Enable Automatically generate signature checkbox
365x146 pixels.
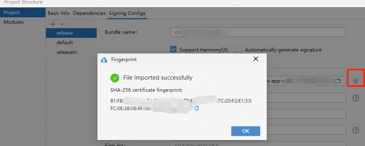pyautogui.click(x=238, y=49)
